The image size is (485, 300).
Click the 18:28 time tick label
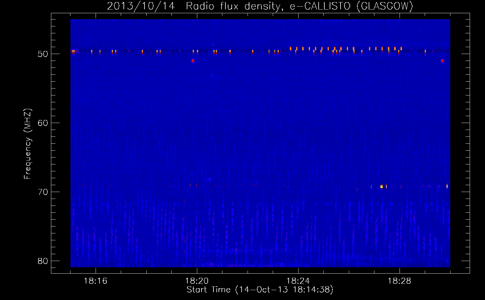[400, 281]
